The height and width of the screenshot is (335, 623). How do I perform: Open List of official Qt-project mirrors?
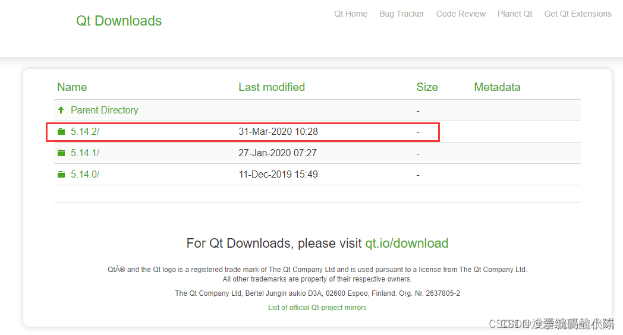pos(317,308)
